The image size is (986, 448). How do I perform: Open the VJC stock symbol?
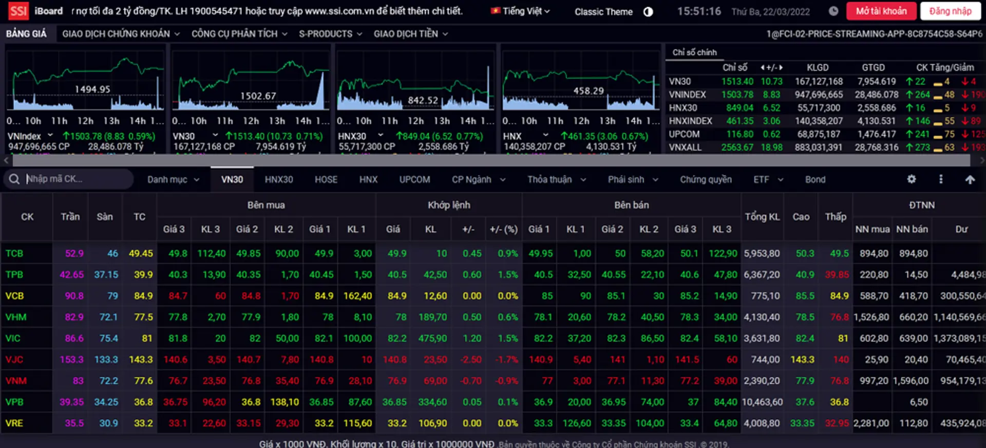click(x=14, y=359)
